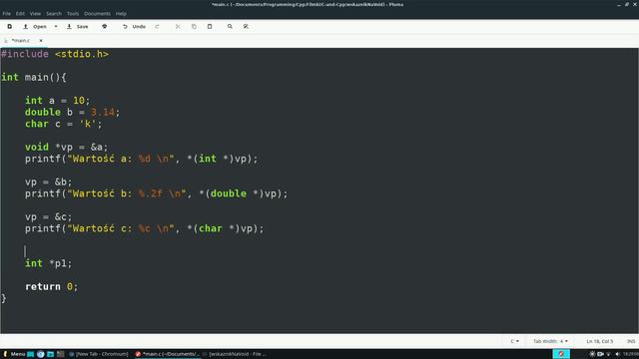Open the Edit menu
The width and height of the screenshot is (639, 359).
click(x=20, y=13)
